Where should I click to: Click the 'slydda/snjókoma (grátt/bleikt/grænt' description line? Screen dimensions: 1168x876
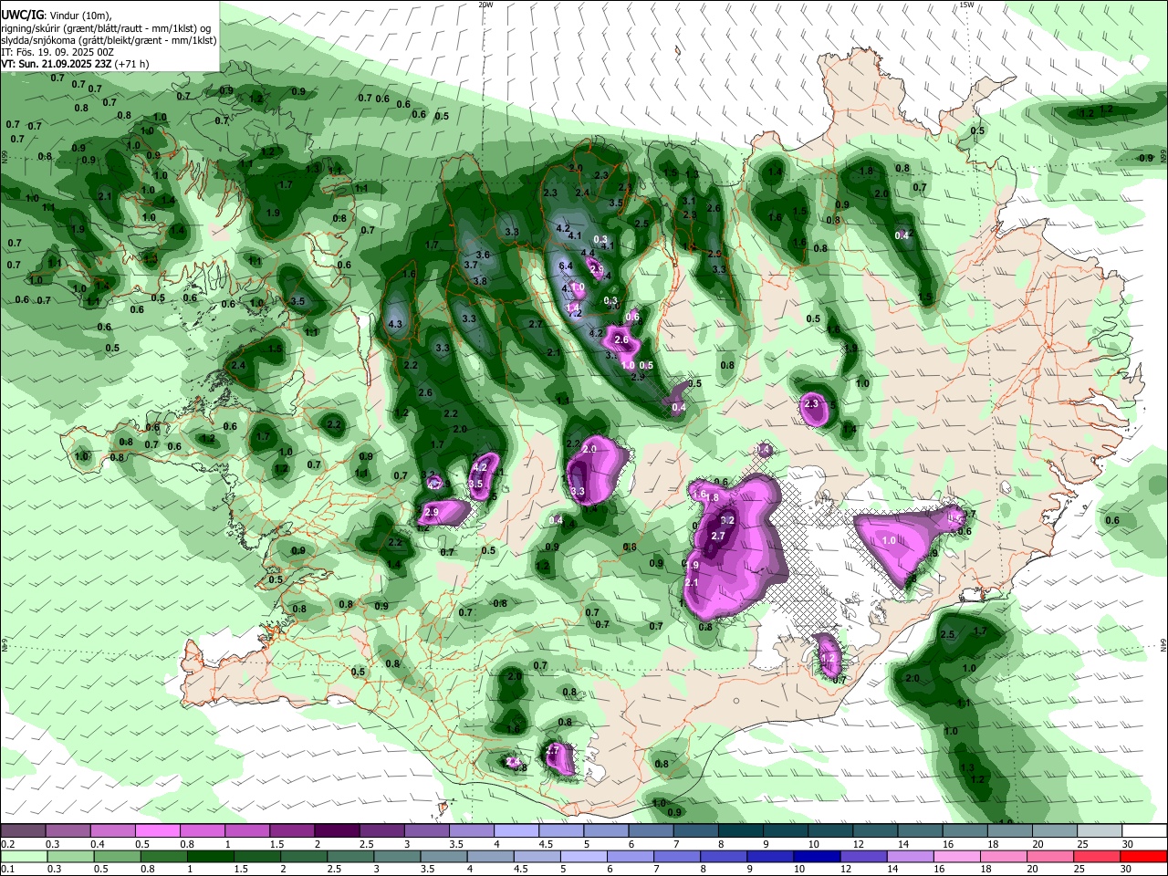click(x=109, y=40)
